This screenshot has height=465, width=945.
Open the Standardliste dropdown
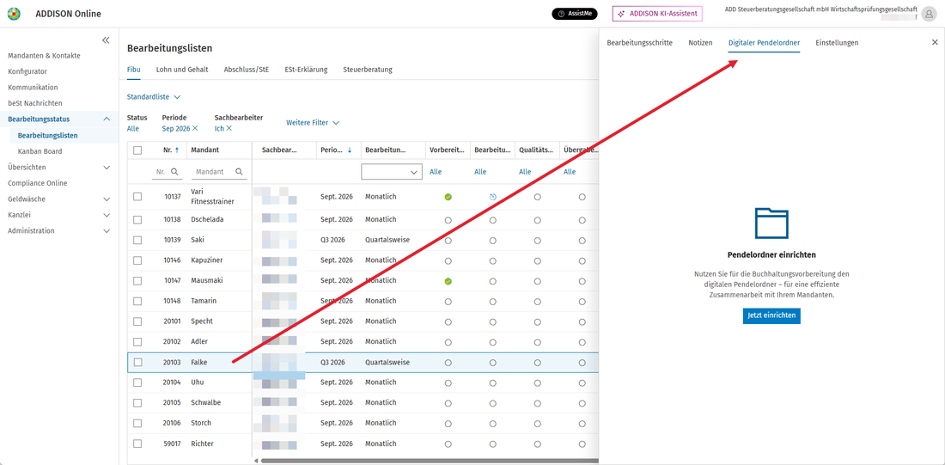click(x=154, y=96)
